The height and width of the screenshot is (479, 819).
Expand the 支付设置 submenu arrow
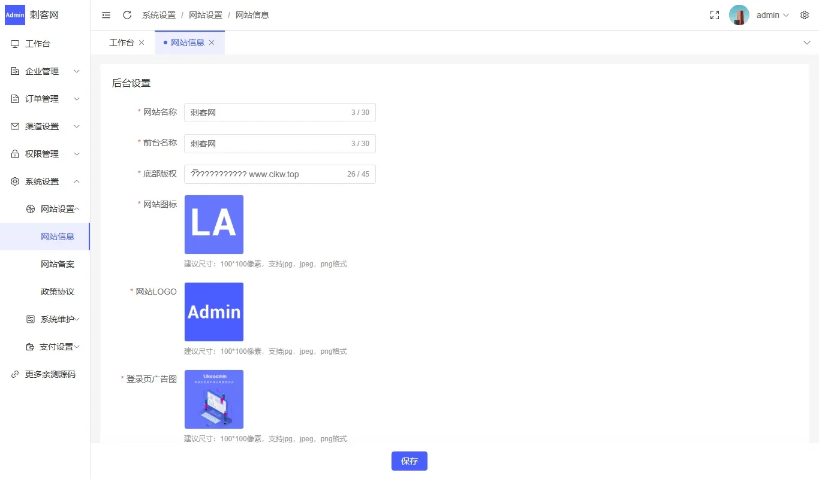click(77, 347)
